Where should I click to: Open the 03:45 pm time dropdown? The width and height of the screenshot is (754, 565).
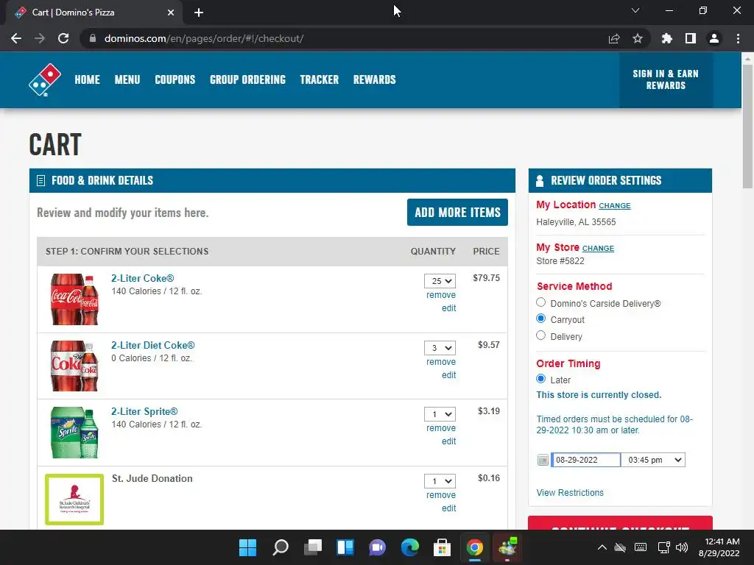click(x=653, y=460)
